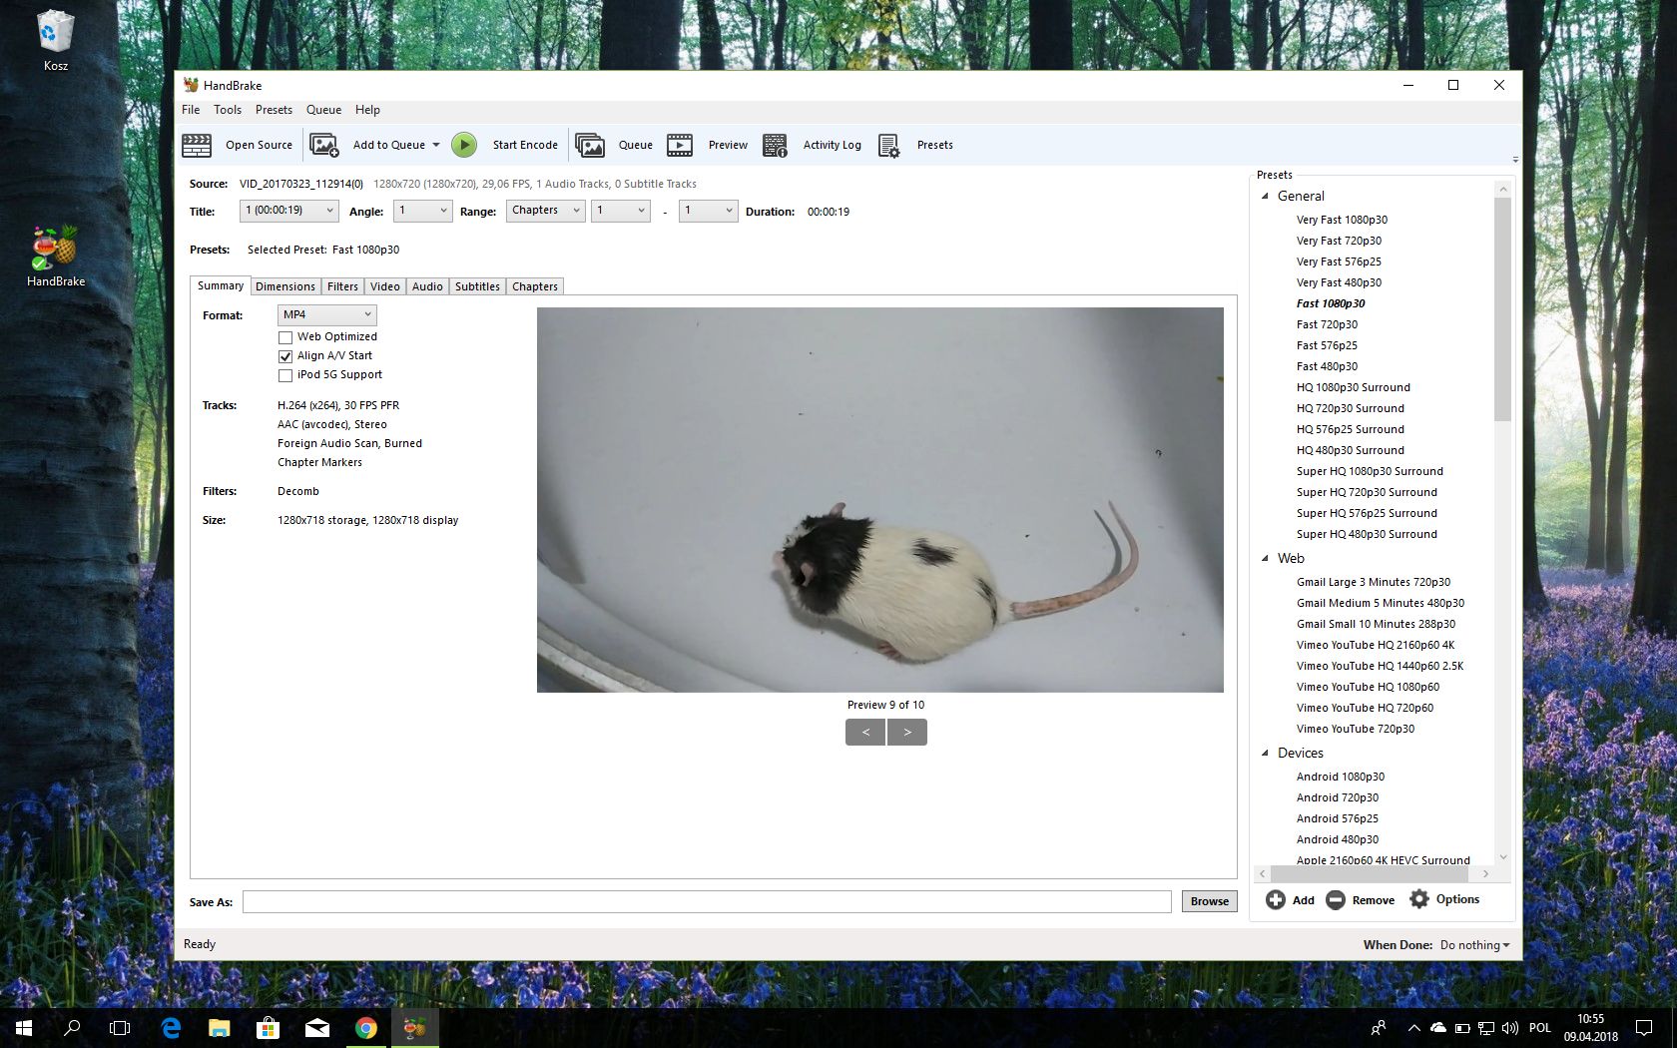Click the Preview film icon
Screen dimensions: 1677x1048
(x=680, y=146)
